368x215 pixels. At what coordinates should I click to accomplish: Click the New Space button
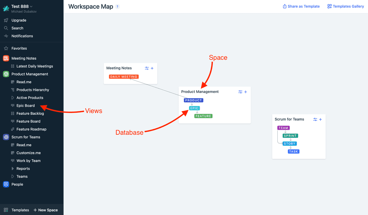(46, 210)
